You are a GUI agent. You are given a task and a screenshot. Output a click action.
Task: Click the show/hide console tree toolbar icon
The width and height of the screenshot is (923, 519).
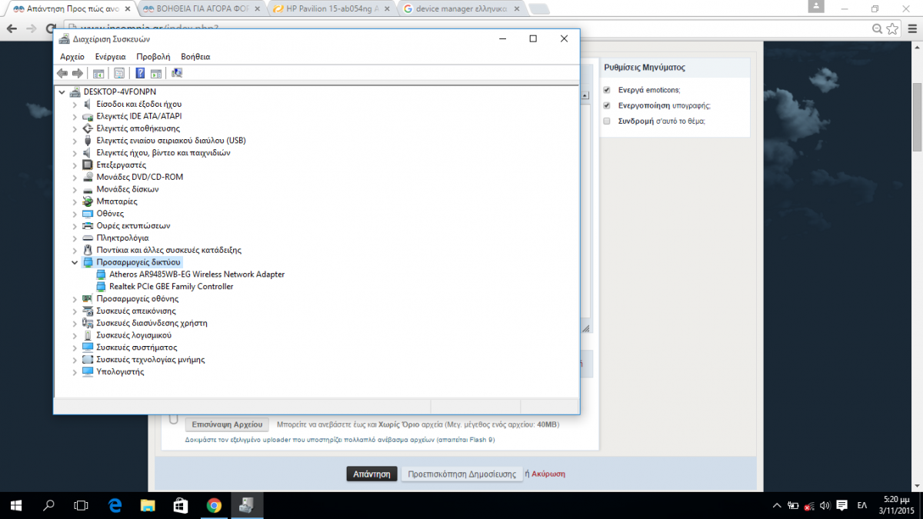click(98, 73)
